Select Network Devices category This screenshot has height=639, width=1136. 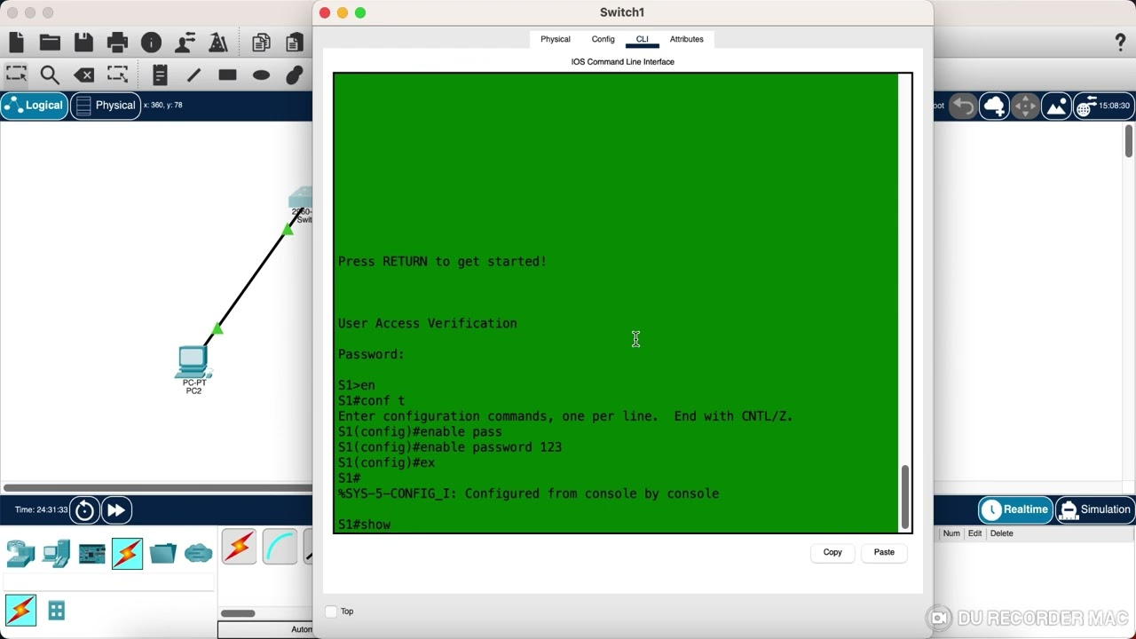pyautogui.click(x=20, y=554)
